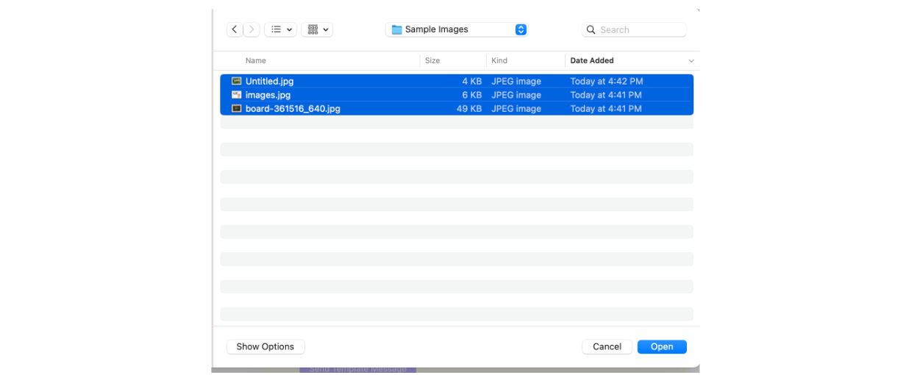
Task: Open the icon grouping options dropdown
Action: click(x=317, y=29)
